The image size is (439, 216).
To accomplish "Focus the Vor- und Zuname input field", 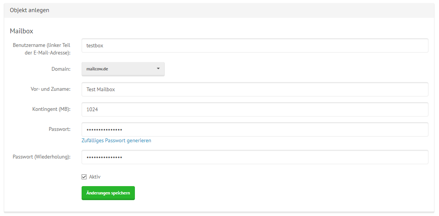I will tap(255, 90).
